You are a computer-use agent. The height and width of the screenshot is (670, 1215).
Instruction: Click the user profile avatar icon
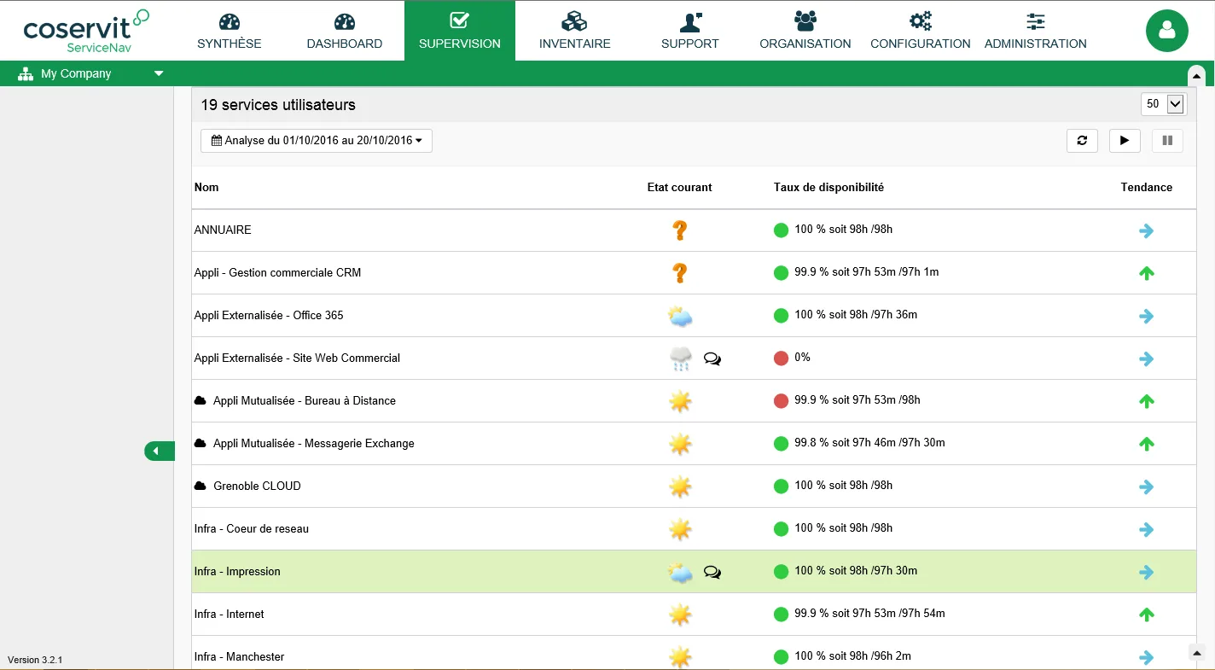click(x=1166, y=31)
